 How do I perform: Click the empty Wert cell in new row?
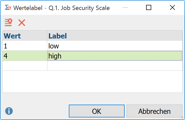pyautogui.click(x=25, y=66)
